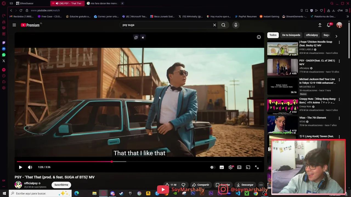Open a new browser tab with plus
The width and height of the screenshot is (351, 197).
coord(122,3)
